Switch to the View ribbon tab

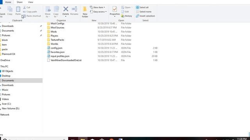tap(30, 2)
